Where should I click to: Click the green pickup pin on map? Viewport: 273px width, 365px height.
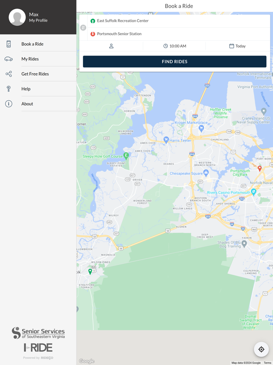(x=91, y=272)
